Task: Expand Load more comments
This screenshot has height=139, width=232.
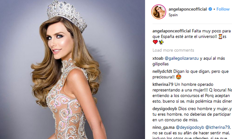Action: point(173,50)
